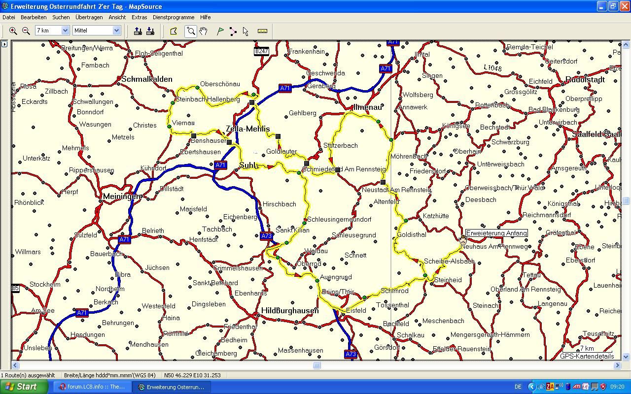The image size is (631, 394).
Task: Select the distance measure ruler tool
Action: point(262,31)
